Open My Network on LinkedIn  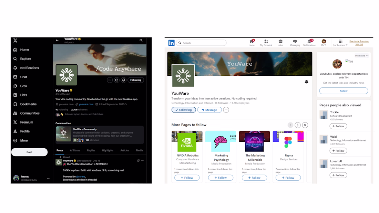point(266,43)
